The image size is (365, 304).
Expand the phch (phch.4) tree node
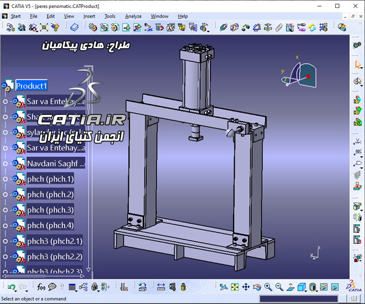click(5, 226)
